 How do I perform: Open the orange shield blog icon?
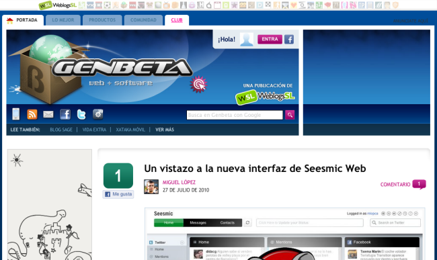click(x=395, y=5)
